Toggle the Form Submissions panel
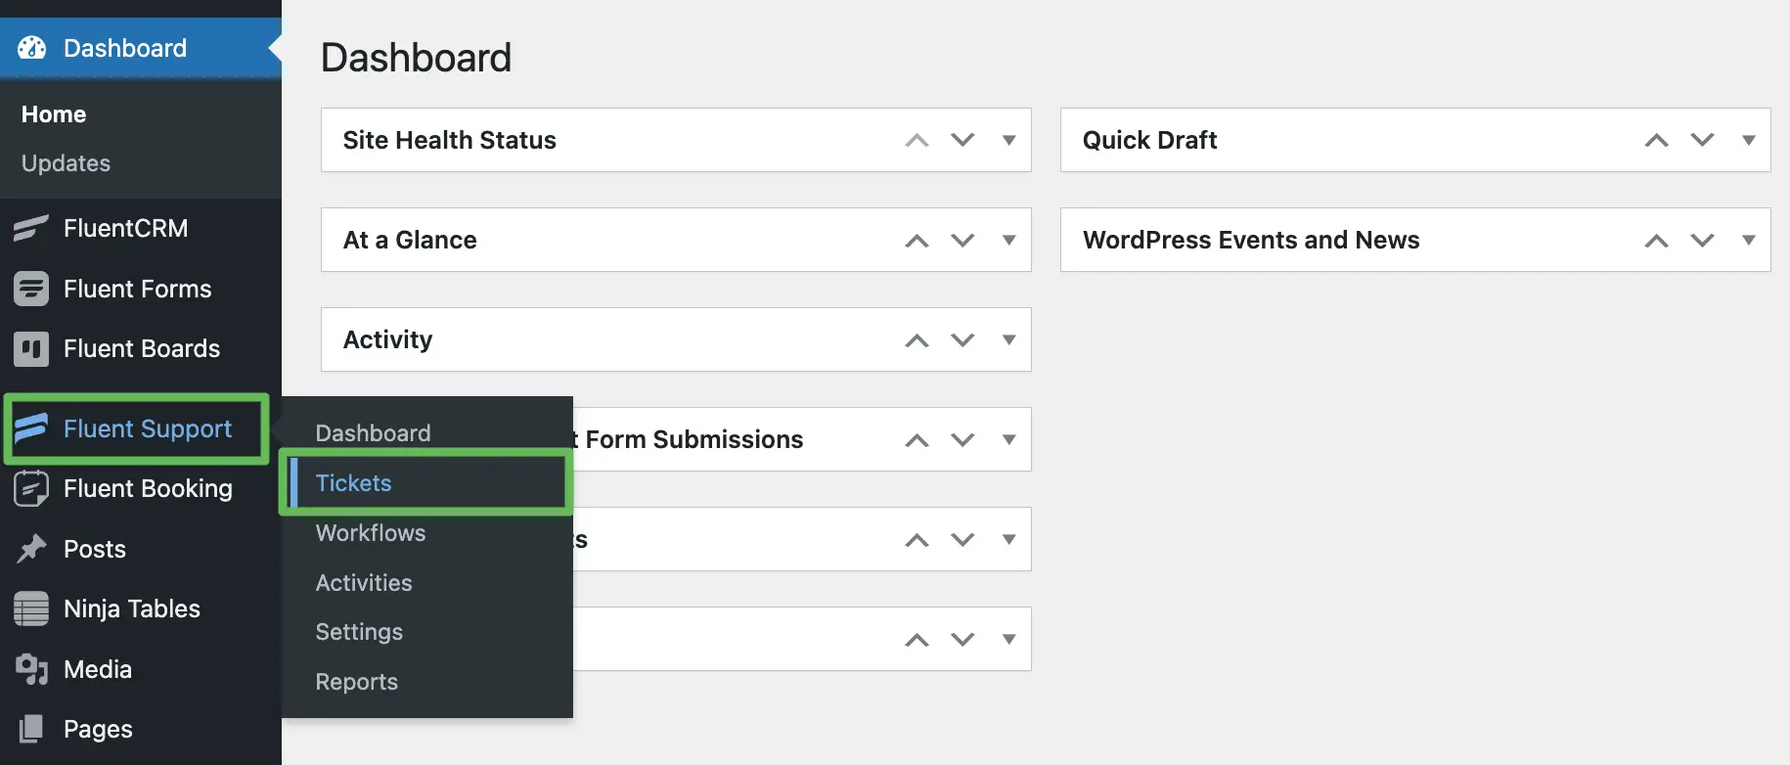Image resolution: width=1790 pixels, height=765 pixels. click(1008, 439)
